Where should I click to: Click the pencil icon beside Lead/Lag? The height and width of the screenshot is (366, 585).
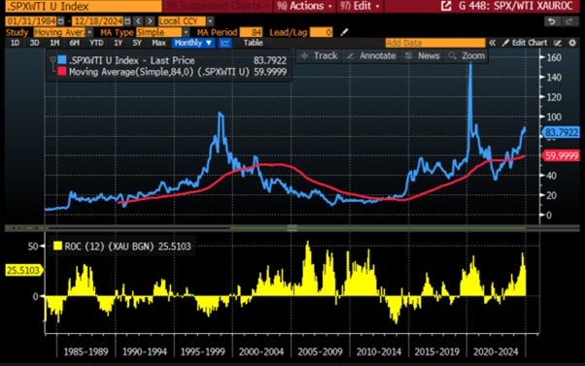point(344,32)
